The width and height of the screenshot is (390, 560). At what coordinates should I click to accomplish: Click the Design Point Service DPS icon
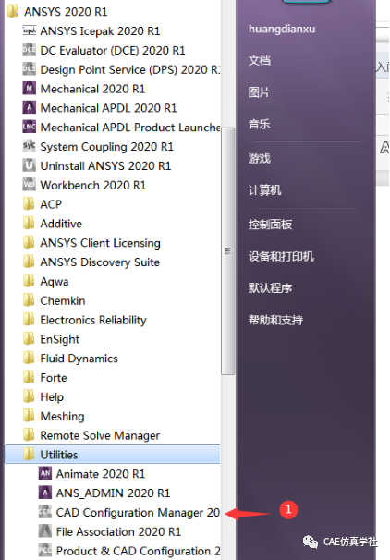[x=29, y=69]
